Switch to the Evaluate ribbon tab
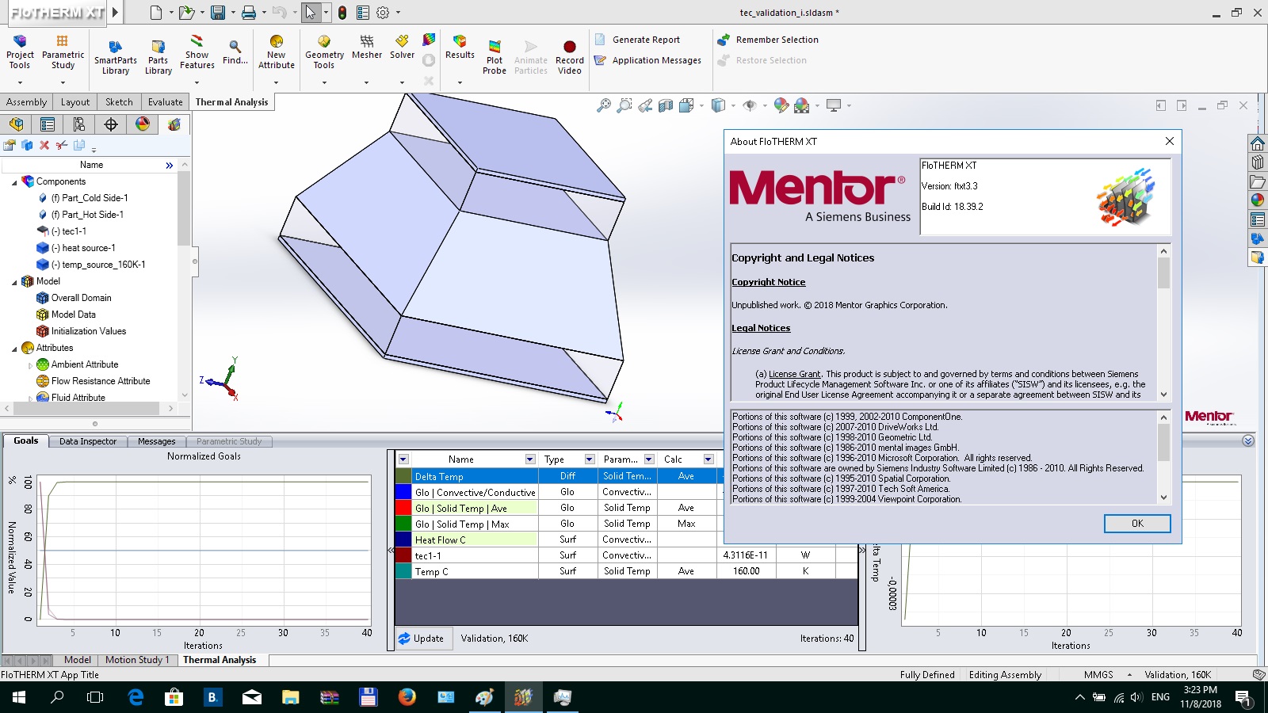The height and width of the screenshot is (713, 1268). 165,102
